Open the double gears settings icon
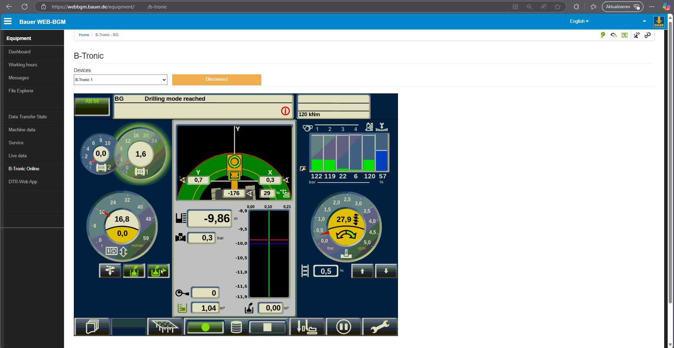This screenshot has height=348, width=674. click(648, 35)
